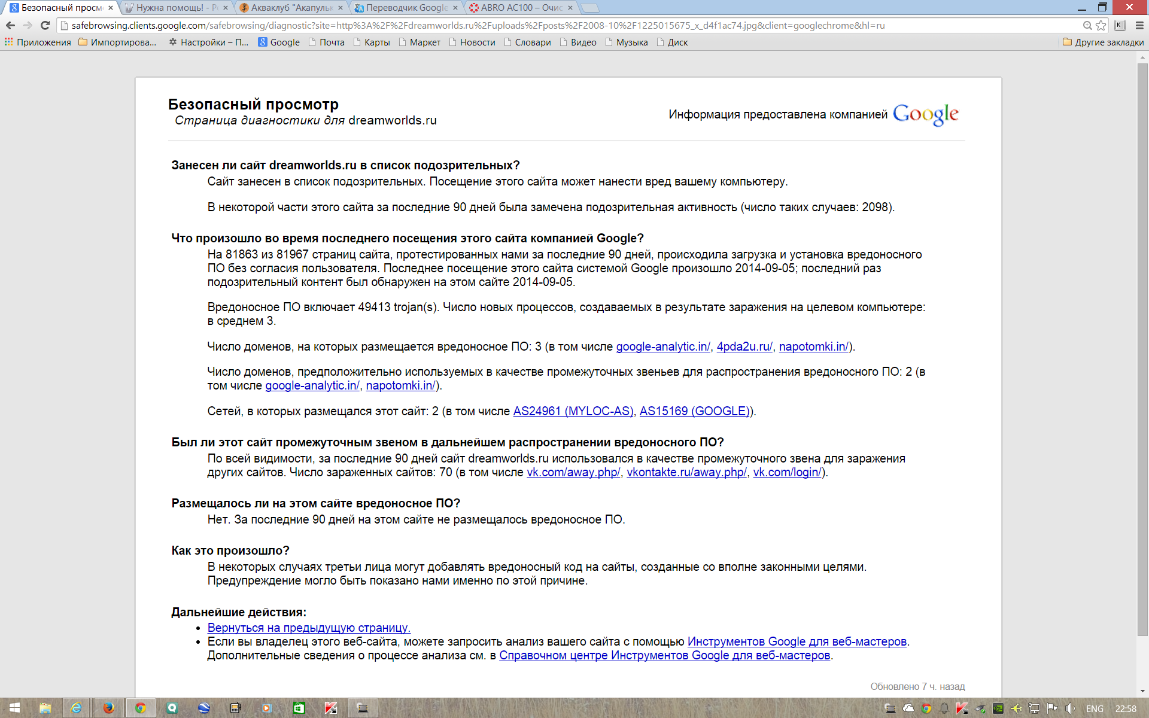Open the google-analytic.in link in malware domains
Screen dimensions: 1149x718
662,346
